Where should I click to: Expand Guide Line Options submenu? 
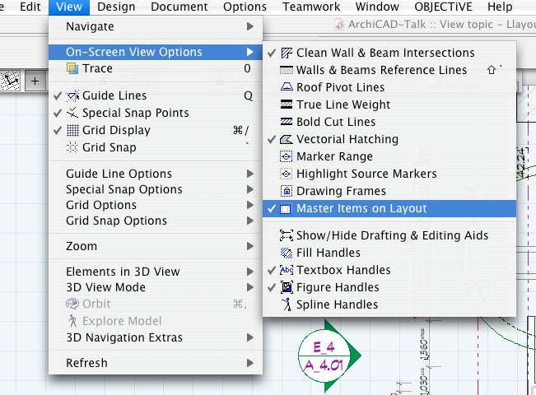coord(156,174)
